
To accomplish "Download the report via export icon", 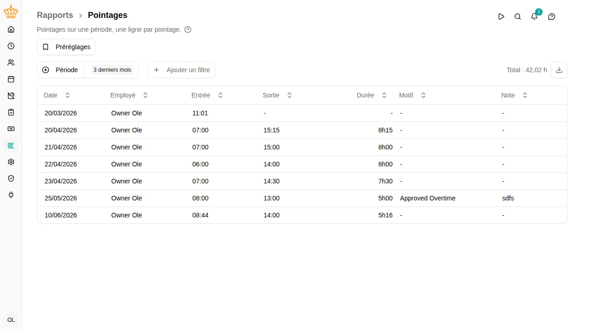I will [x=559, y=70].
